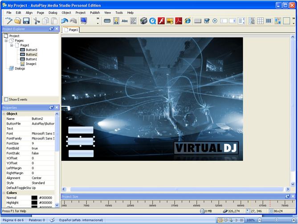
Task: Click the Cut scissors icon
Action: [36, 21]
